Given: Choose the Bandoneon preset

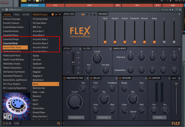Looking at the screenshot, I should coord(38,80).
